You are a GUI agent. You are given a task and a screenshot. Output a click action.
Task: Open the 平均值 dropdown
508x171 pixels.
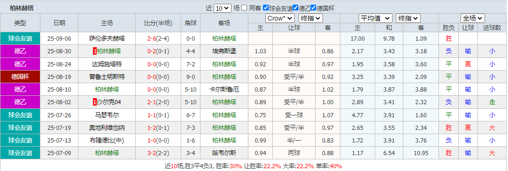pyautogui.click(x=375, y=18)
